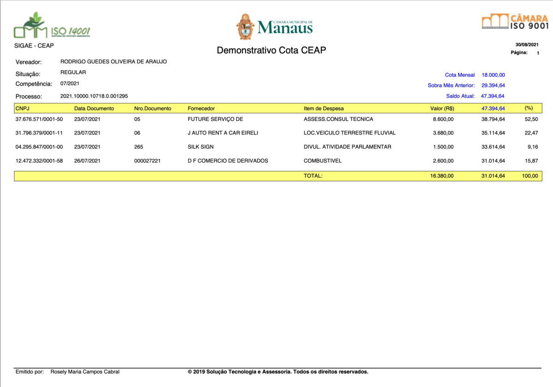
Task: Select the situação value 'REGULAR'
Action: point(73,72)
